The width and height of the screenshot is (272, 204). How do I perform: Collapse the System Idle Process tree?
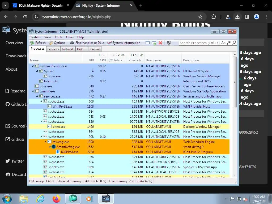pos(33,66)
